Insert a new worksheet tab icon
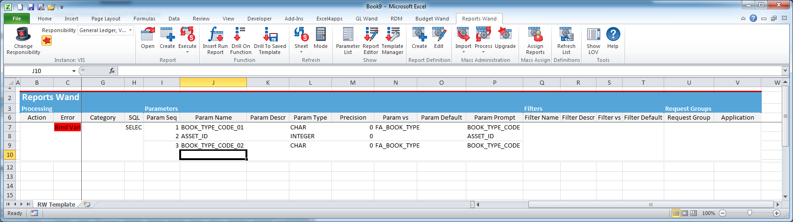Viewport: 793px width, 222px height. [x=87, y=204]
